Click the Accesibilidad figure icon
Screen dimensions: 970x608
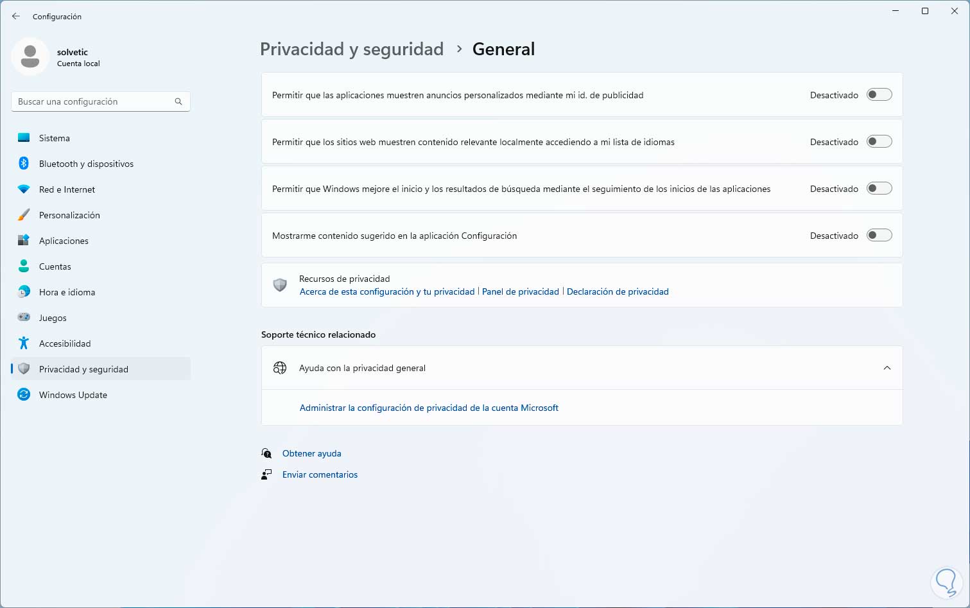tap(24, 343)
